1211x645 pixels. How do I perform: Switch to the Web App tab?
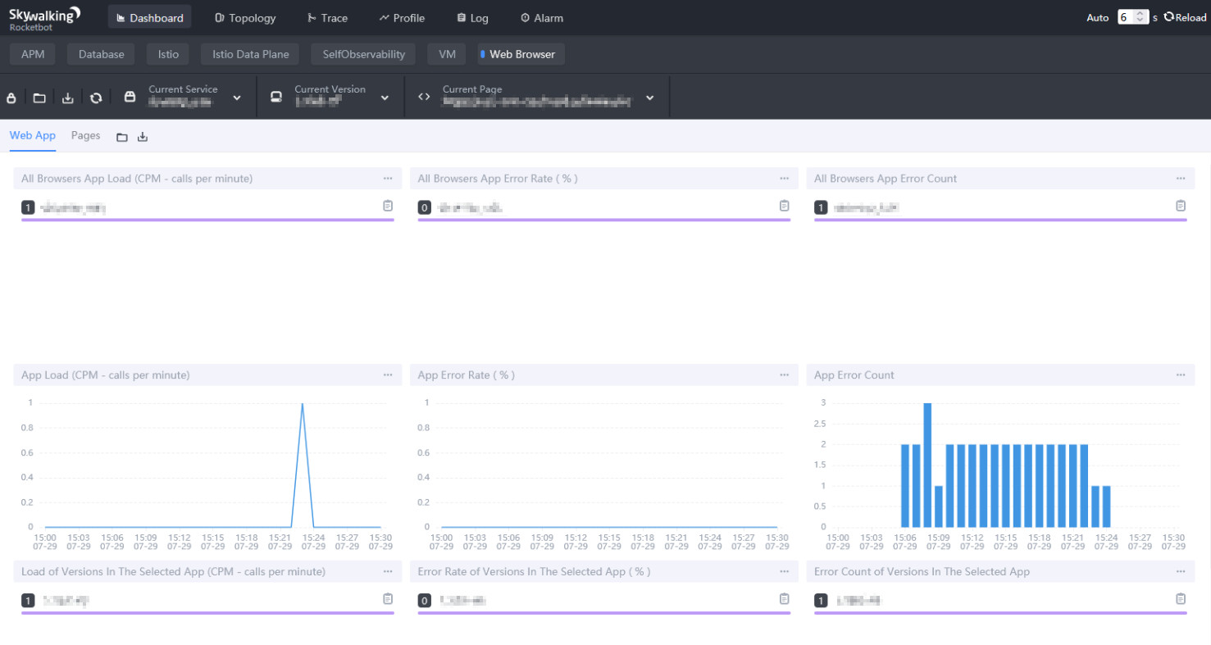pos(33,135)
